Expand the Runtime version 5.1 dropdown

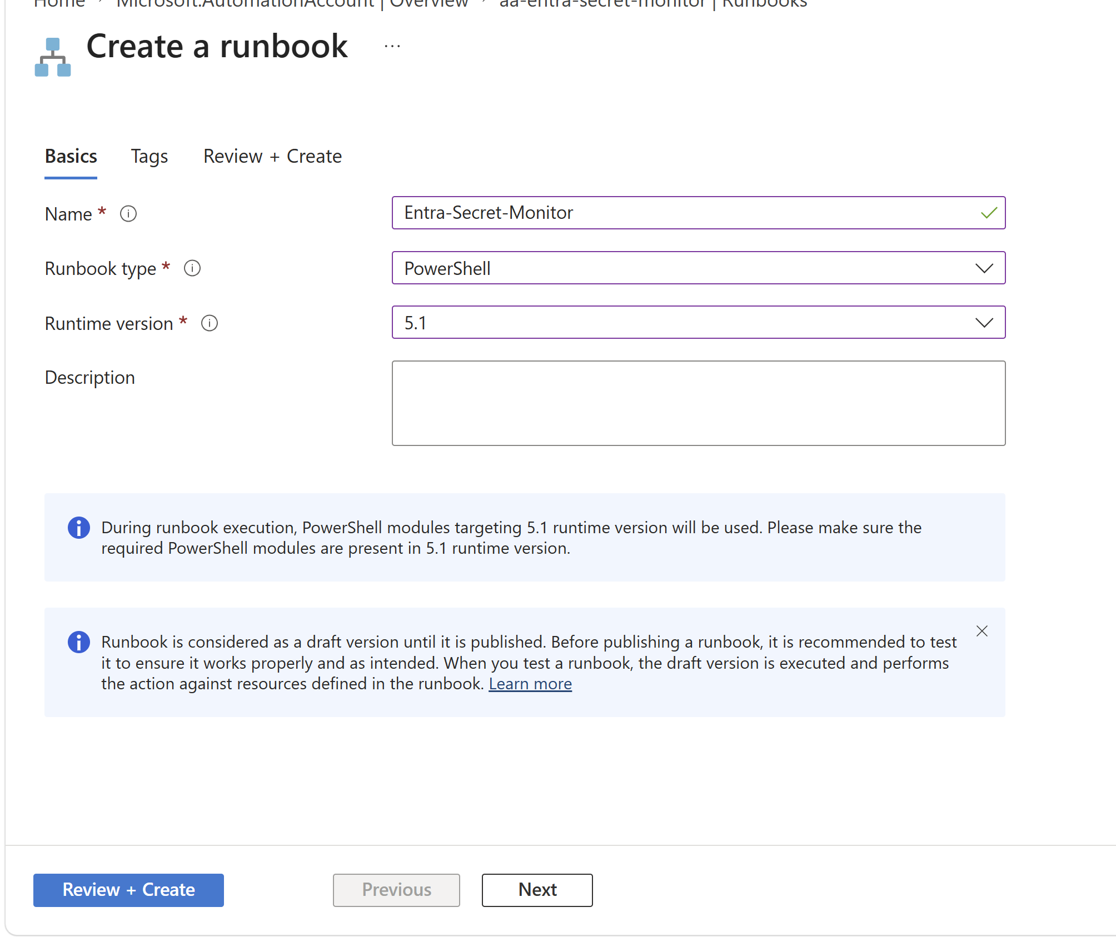click(699, 323)
